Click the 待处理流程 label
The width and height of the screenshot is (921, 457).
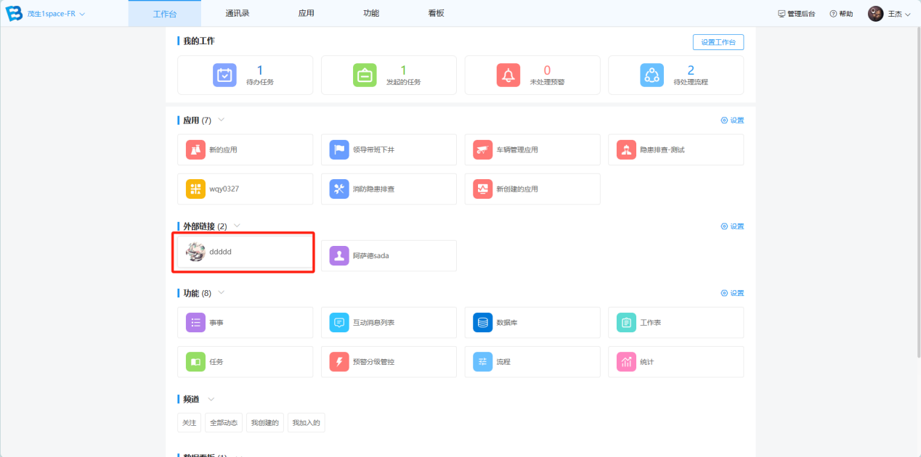(x=691, y=82)
